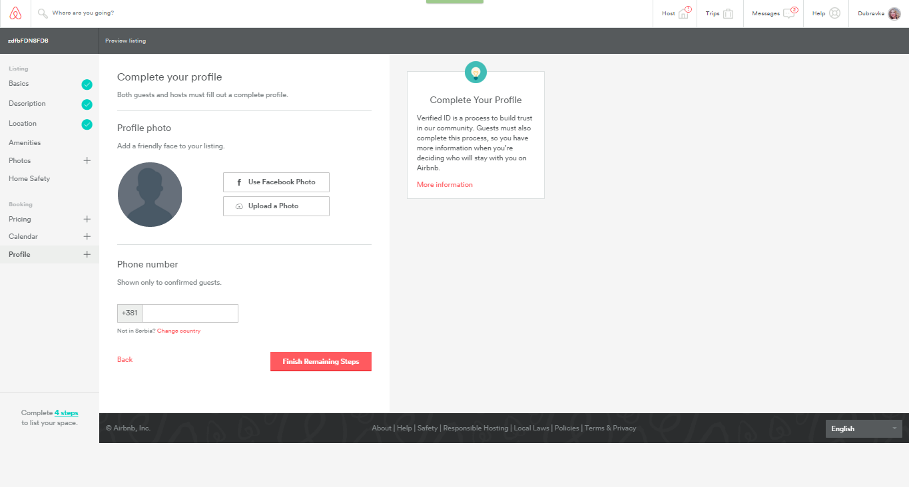
Task: Select Amenities in the sidebar
Action: [25, 142]
